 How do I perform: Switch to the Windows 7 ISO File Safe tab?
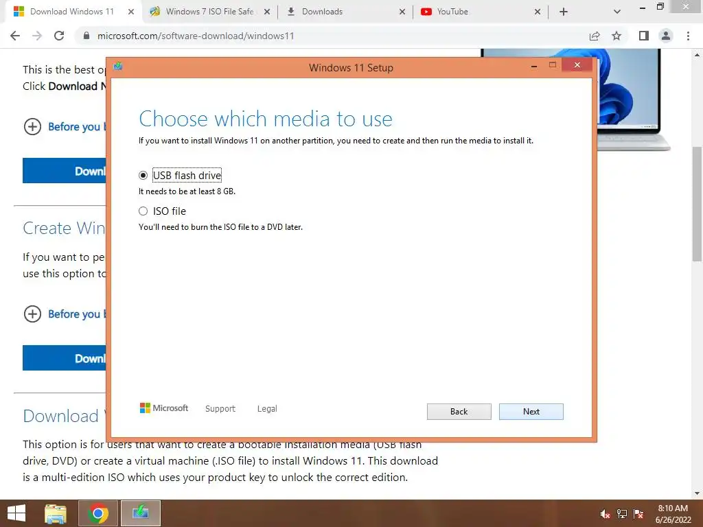pos(209,12)
